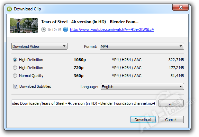Toggle the Download Subtitles checkbox
The height and width of the screenshot is (137, 199).
click(16, 86)
